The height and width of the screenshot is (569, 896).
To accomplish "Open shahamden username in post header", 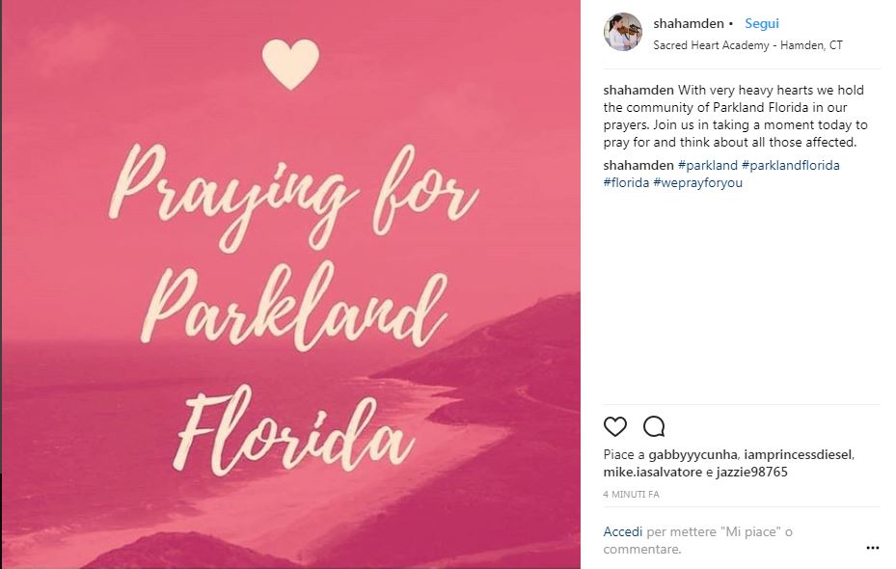I will tap(688, 23).
